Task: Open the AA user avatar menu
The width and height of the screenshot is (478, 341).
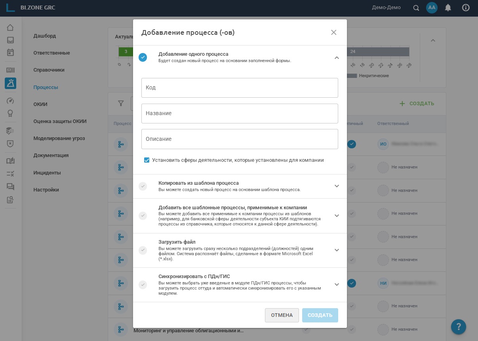Action: (432, 8)
